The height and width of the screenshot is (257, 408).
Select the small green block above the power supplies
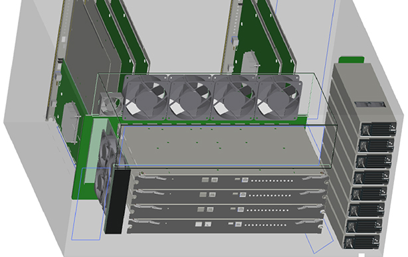pos(352,60)
